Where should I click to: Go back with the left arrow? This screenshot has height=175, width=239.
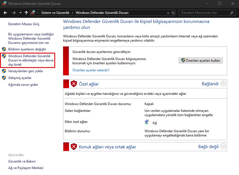tap(5, 13)
